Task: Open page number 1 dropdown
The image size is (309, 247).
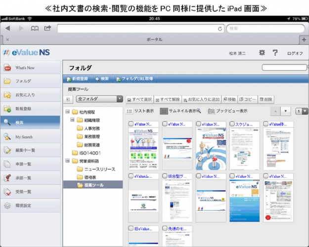Action: (x=302, y=111)
